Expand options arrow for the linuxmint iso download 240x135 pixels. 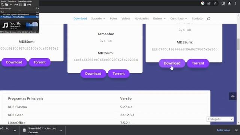pos(61,130)
